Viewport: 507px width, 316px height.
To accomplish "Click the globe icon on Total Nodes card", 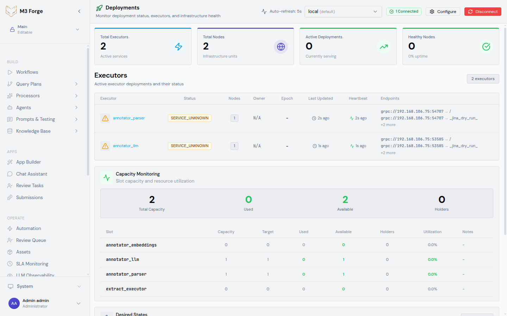I will point(281,46).
